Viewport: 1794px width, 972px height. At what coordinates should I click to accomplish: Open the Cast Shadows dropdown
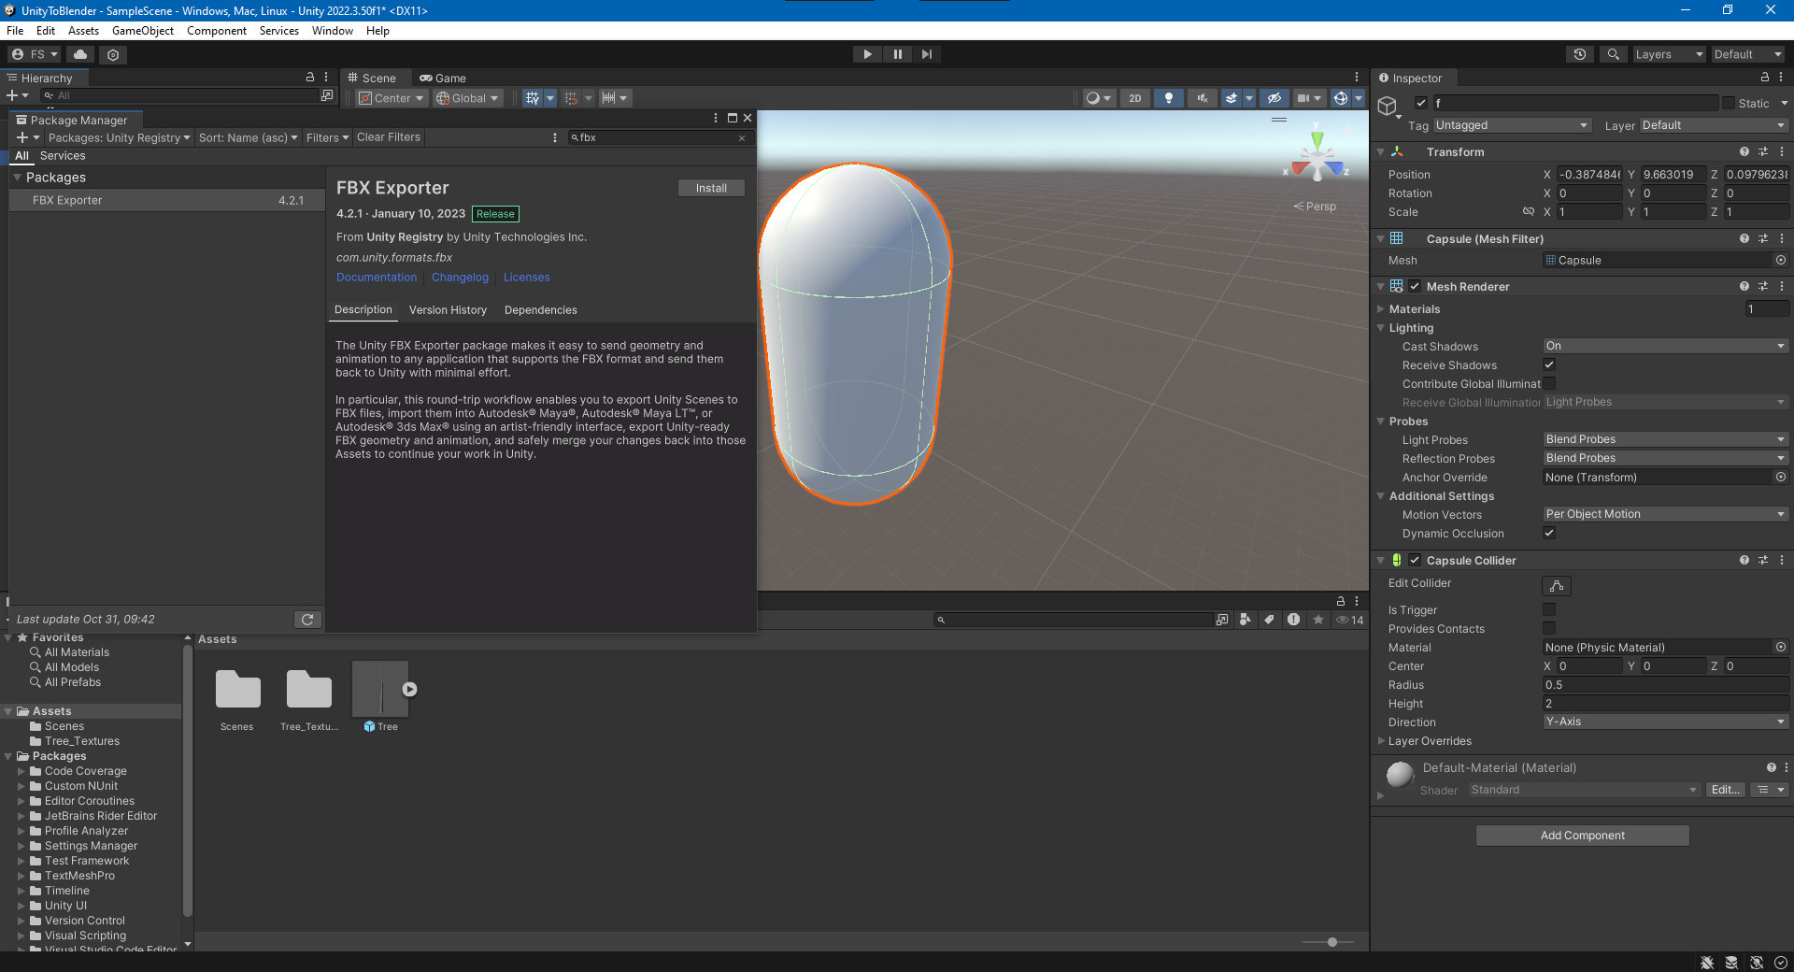tap(1665, 346)
